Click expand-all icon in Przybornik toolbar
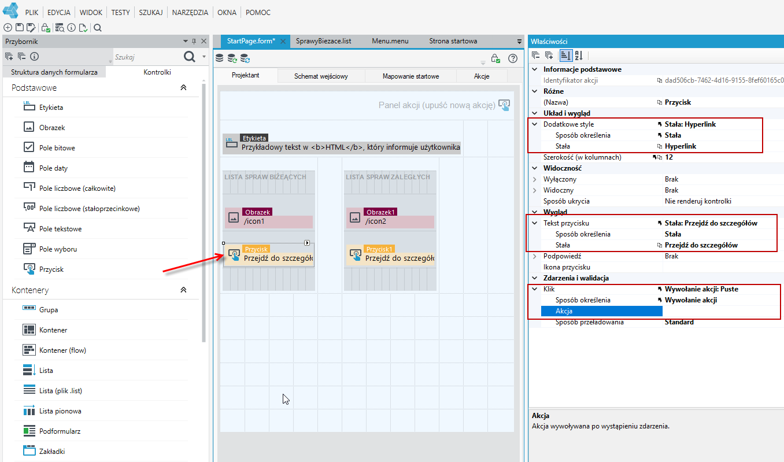 click(9, 56)
